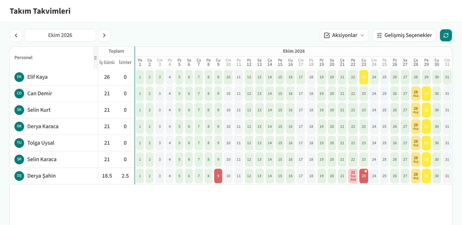The width and height of the screenshot is (462, 225).
Task: Go to the next month with the right chevron
Action: 104,35
